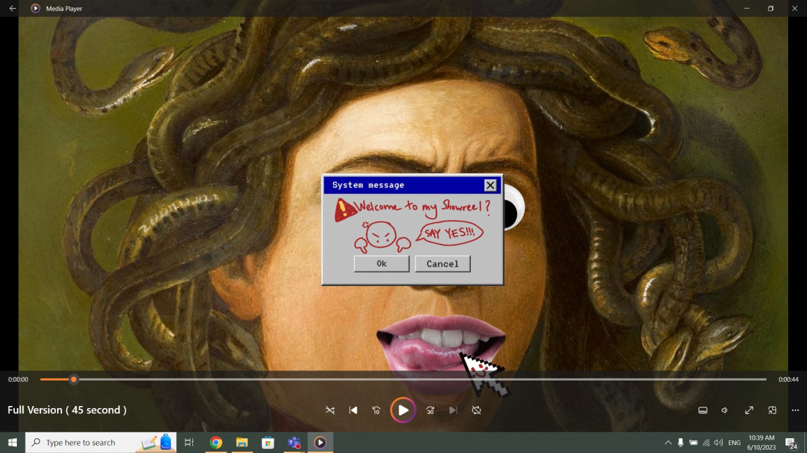Image resolution: width=807 pixels, height=453 pixels.
Task: Open the subtitles and captions menu
Action: coord(703,410)
